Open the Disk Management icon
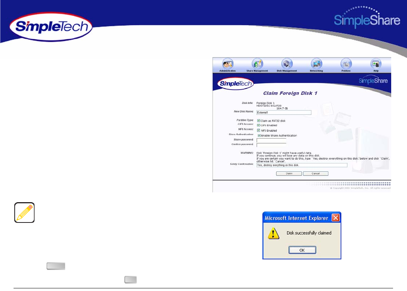The image size is (407, 291). pos(287,64)
